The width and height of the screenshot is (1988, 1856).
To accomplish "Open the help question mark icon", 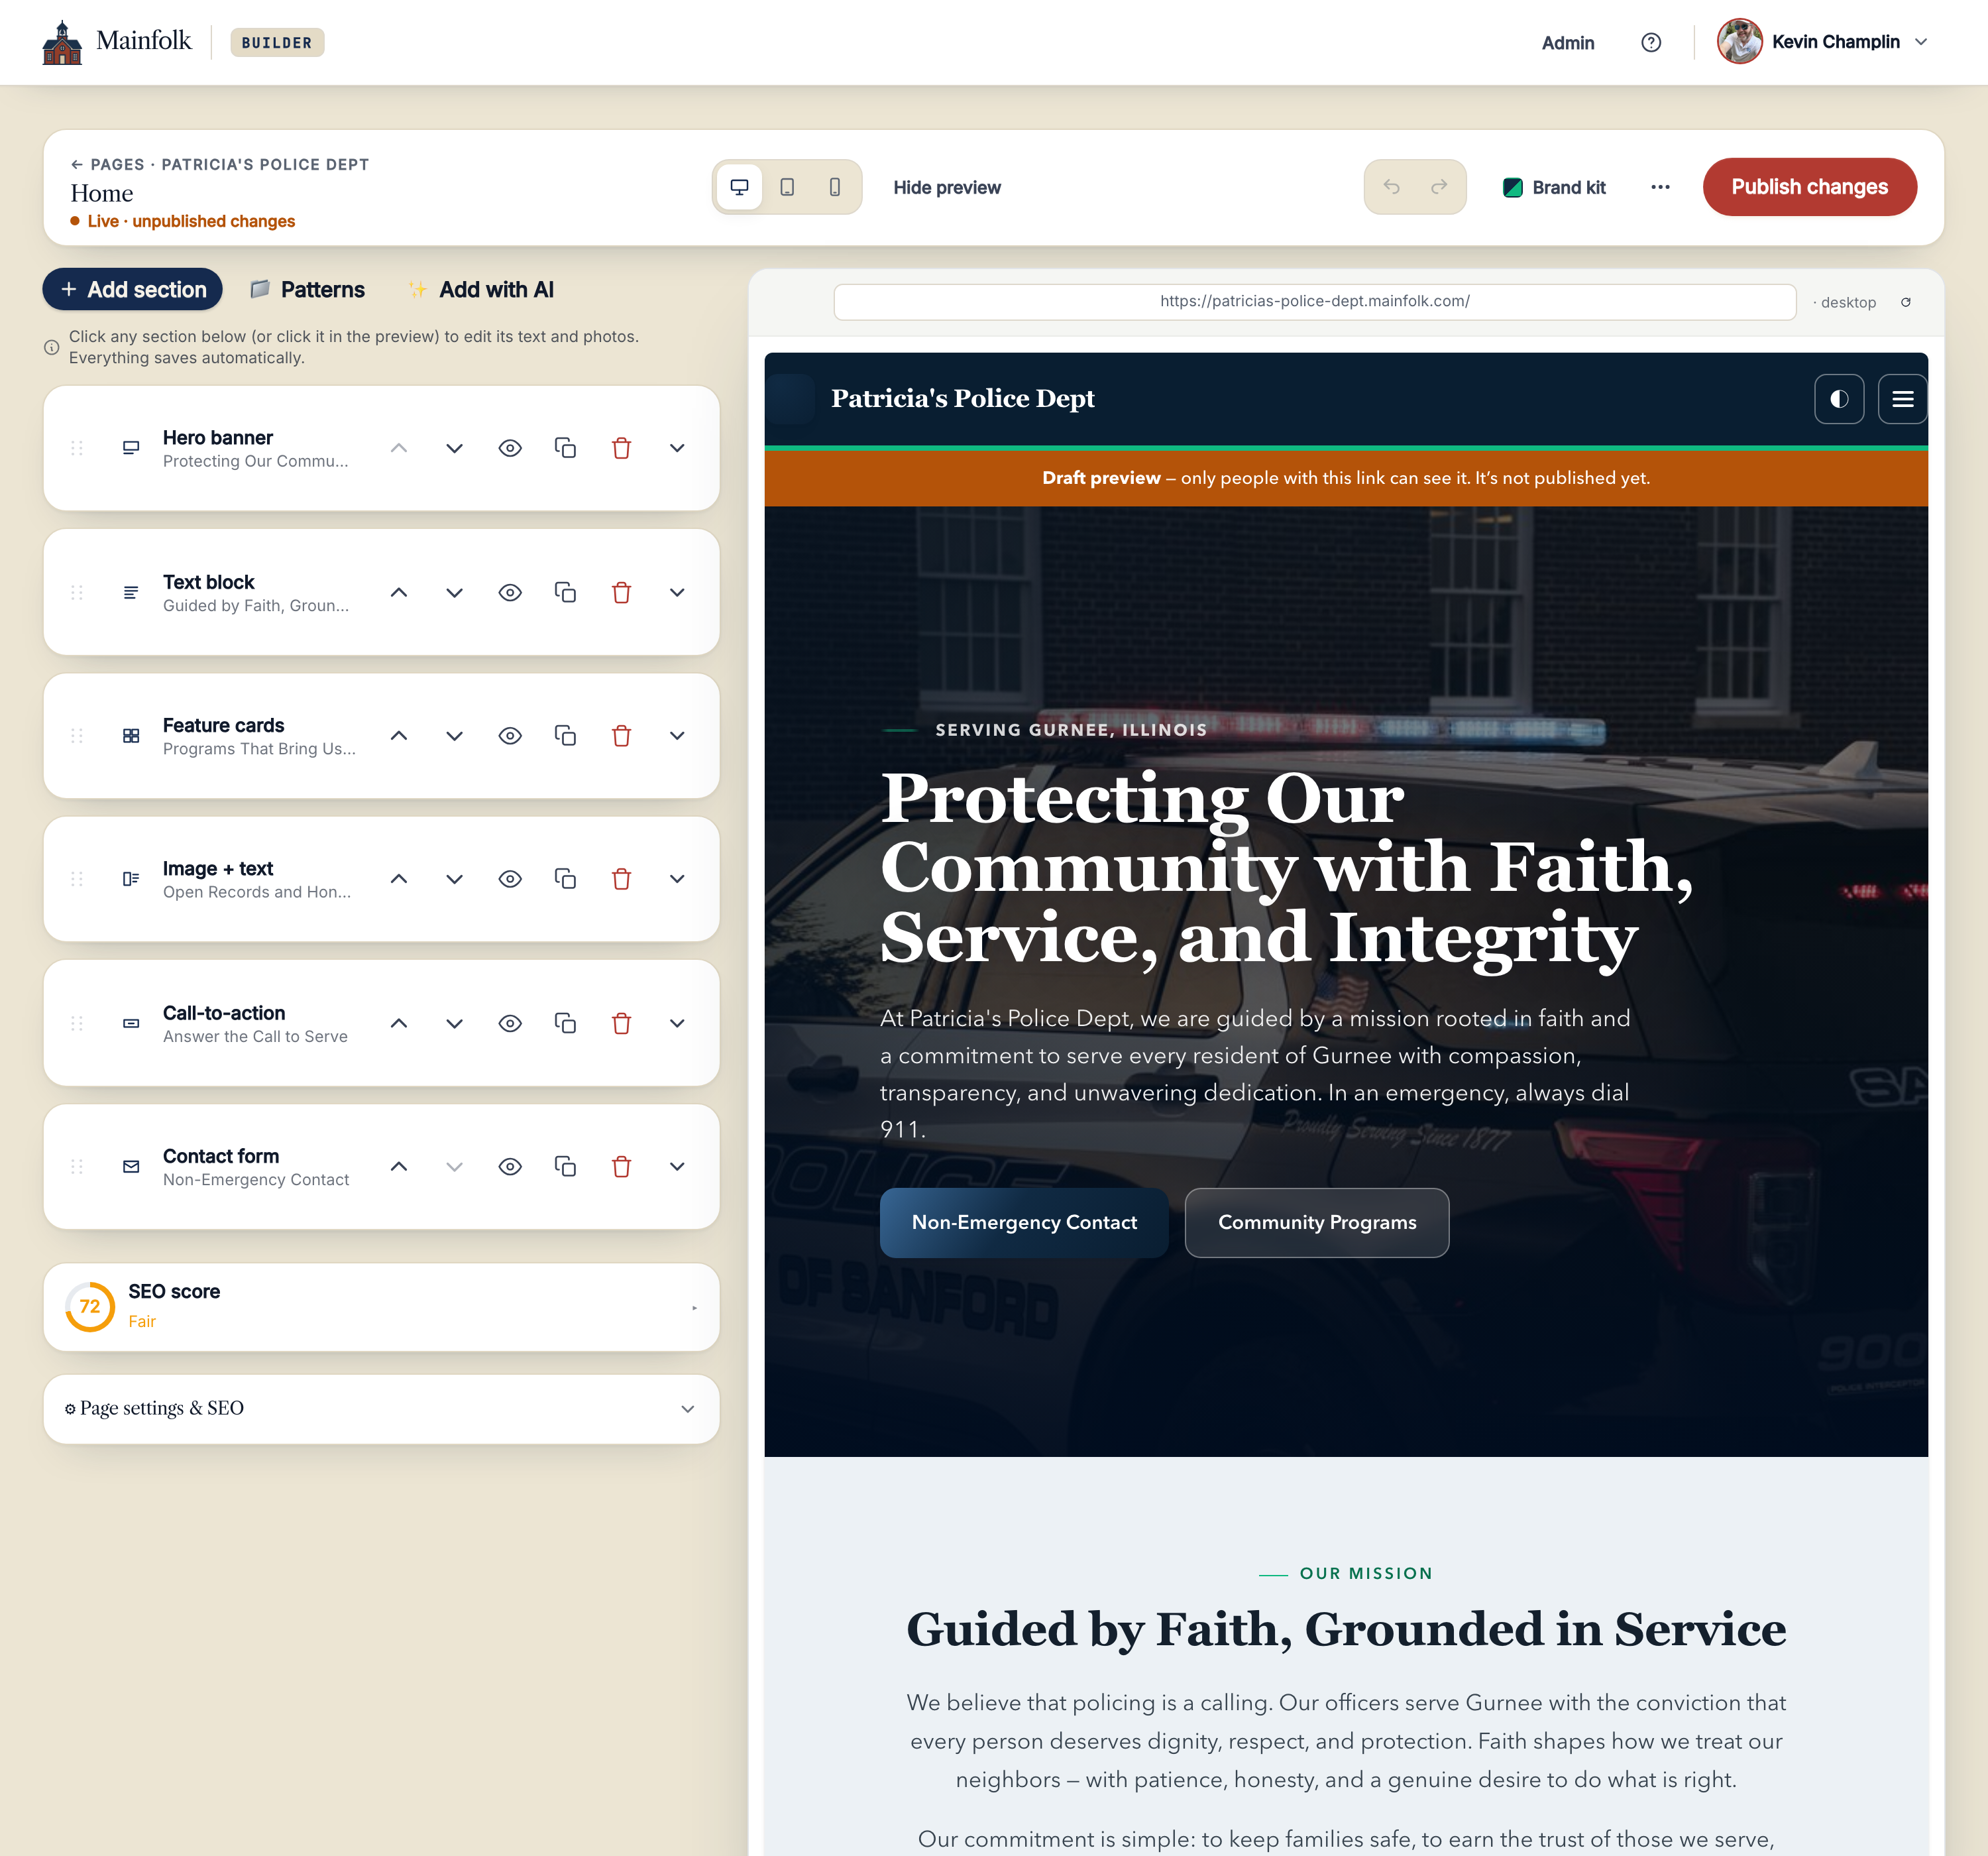I will [x=1651, y=42].
